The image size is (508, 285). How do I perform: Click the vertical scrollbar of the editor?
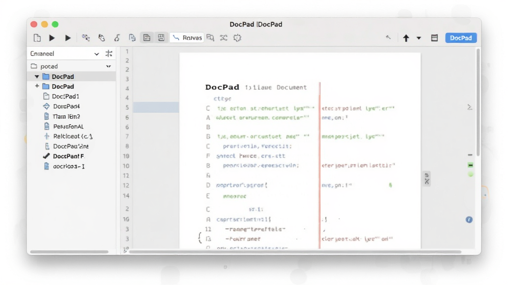point(478,103)
